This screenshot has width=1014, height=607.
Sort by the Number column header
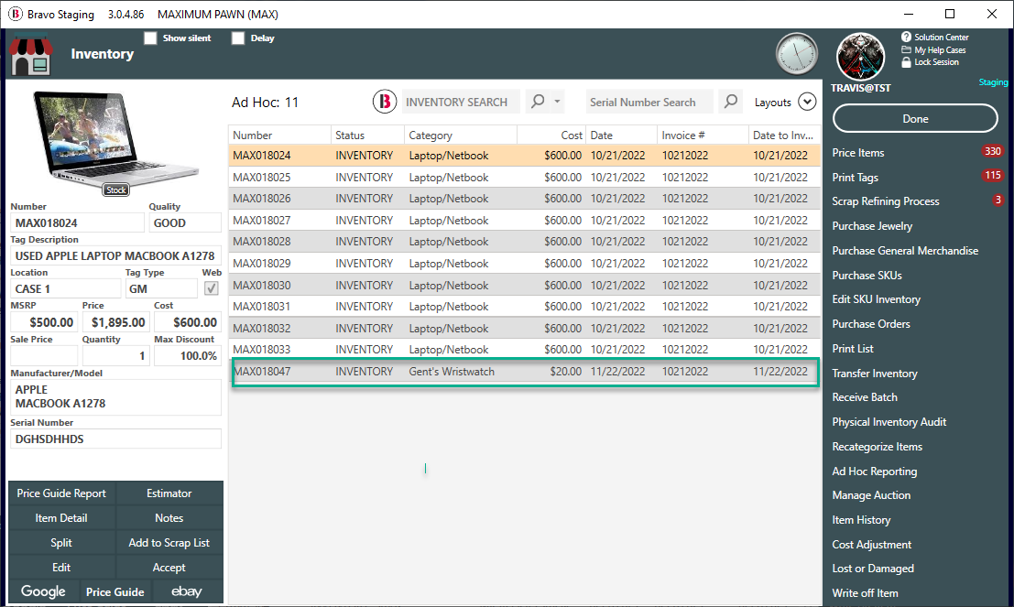[279, 135]
